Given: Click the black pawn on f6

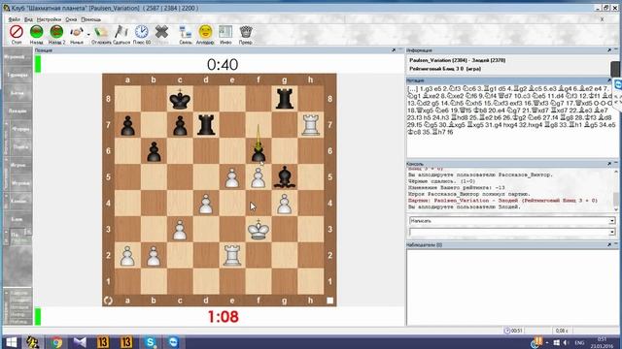Looking at the screenshot, I should click(x=259, y=151).
